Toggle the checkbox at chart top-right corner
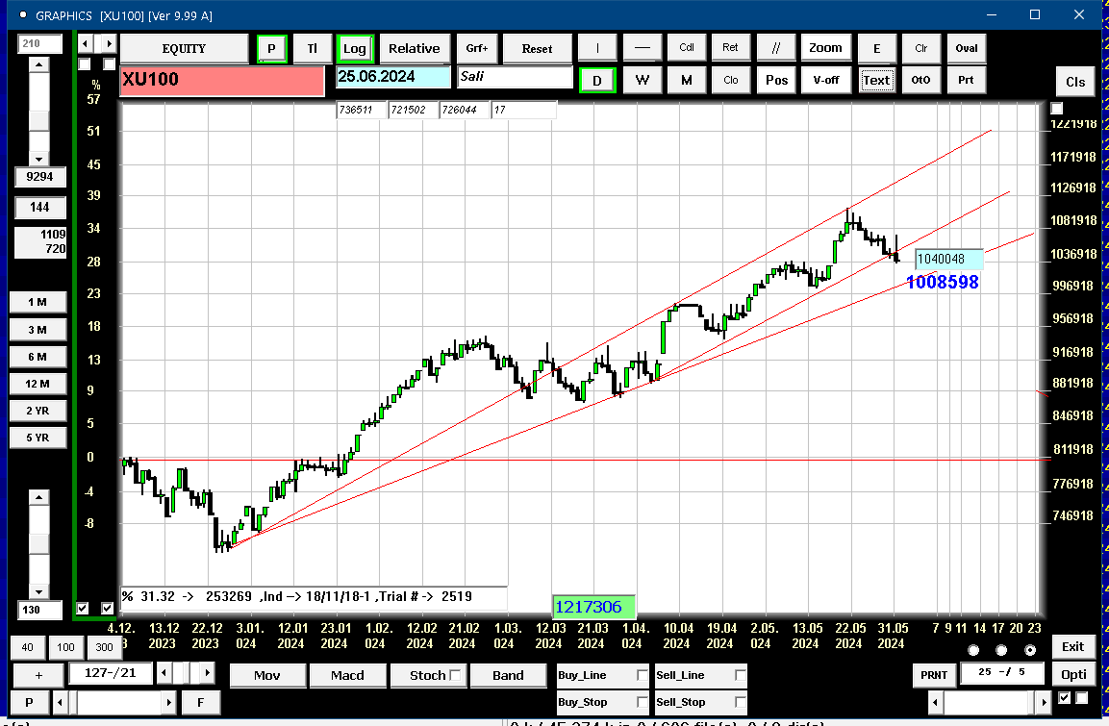This screenshot has width=1109, height=726. pos(1057,108)
